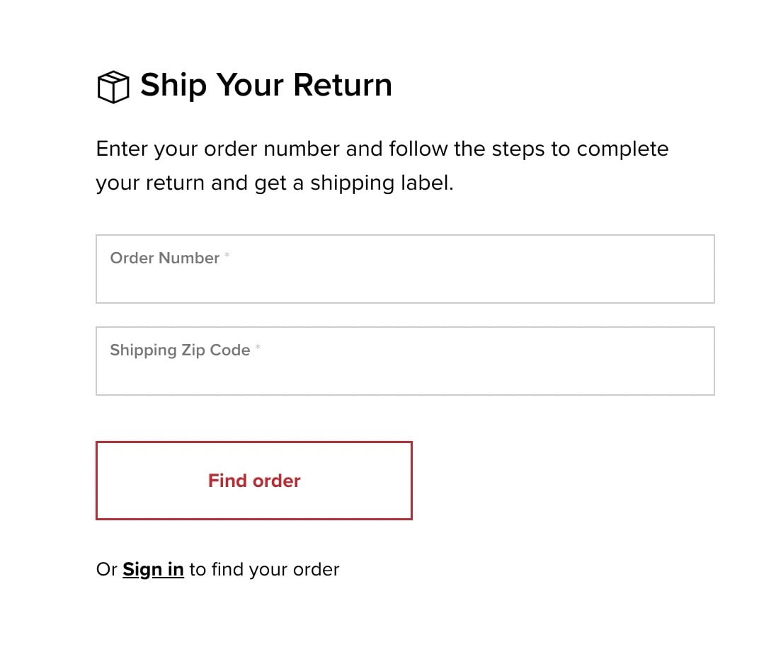Click the required asterisk on Order Number
The image size is (759, 664).
click(x=227, y=253)
